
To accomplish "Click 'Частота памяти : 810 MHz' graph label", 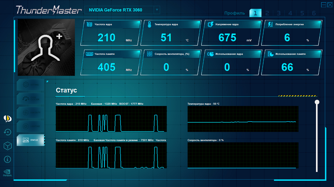I will point(72,140).
